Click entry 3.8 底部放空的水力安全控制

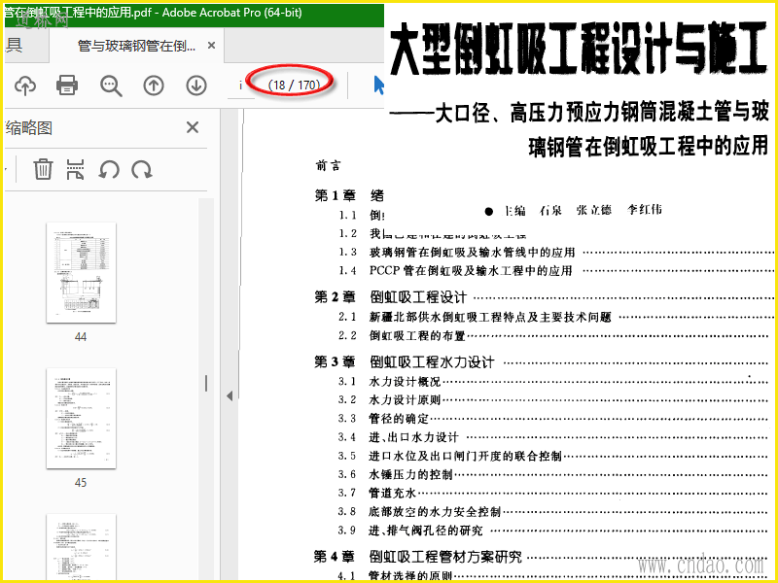pos(420,512)
